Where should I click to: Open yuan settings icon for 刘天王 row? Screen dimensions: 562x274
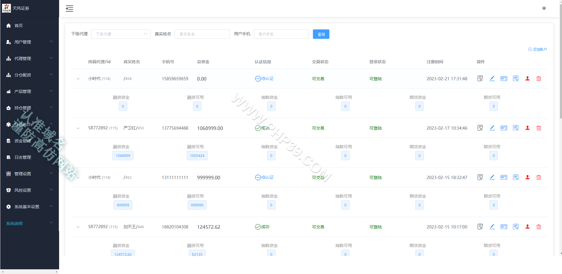pyautogui.click(x=516, y=227)
